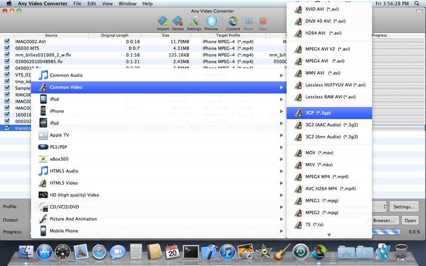Launch iTunes from the Dock
Viewport: 426px width, 266px height.
click(x=228, y=252)
